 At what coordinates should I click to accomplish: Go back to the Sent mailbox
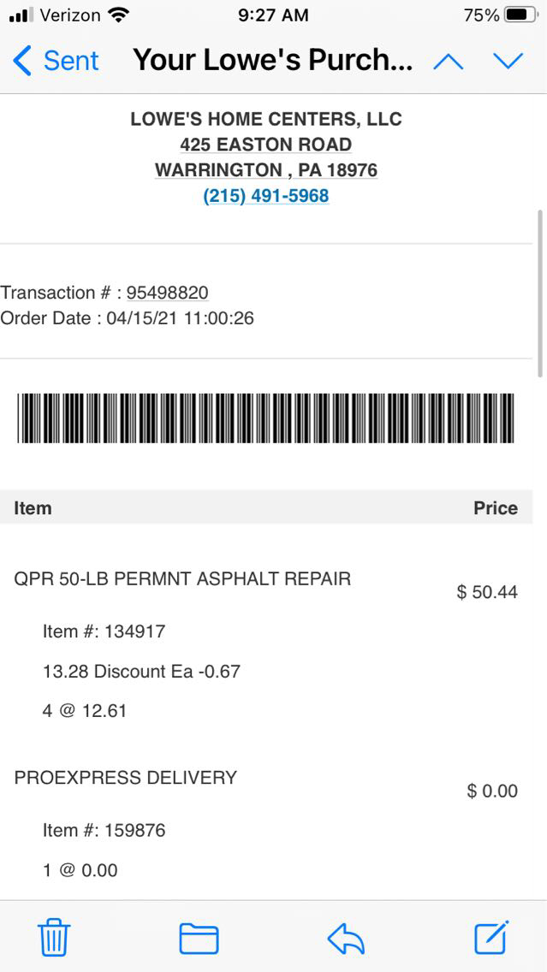click(56, 61)
